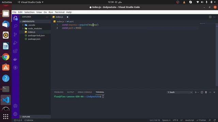Open the Source Control view
Screen dimensions: 218x122
point(15,34)
